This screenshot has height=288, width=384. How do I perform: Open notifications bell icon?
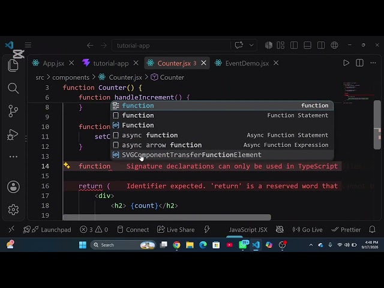(x=372, y=229)
